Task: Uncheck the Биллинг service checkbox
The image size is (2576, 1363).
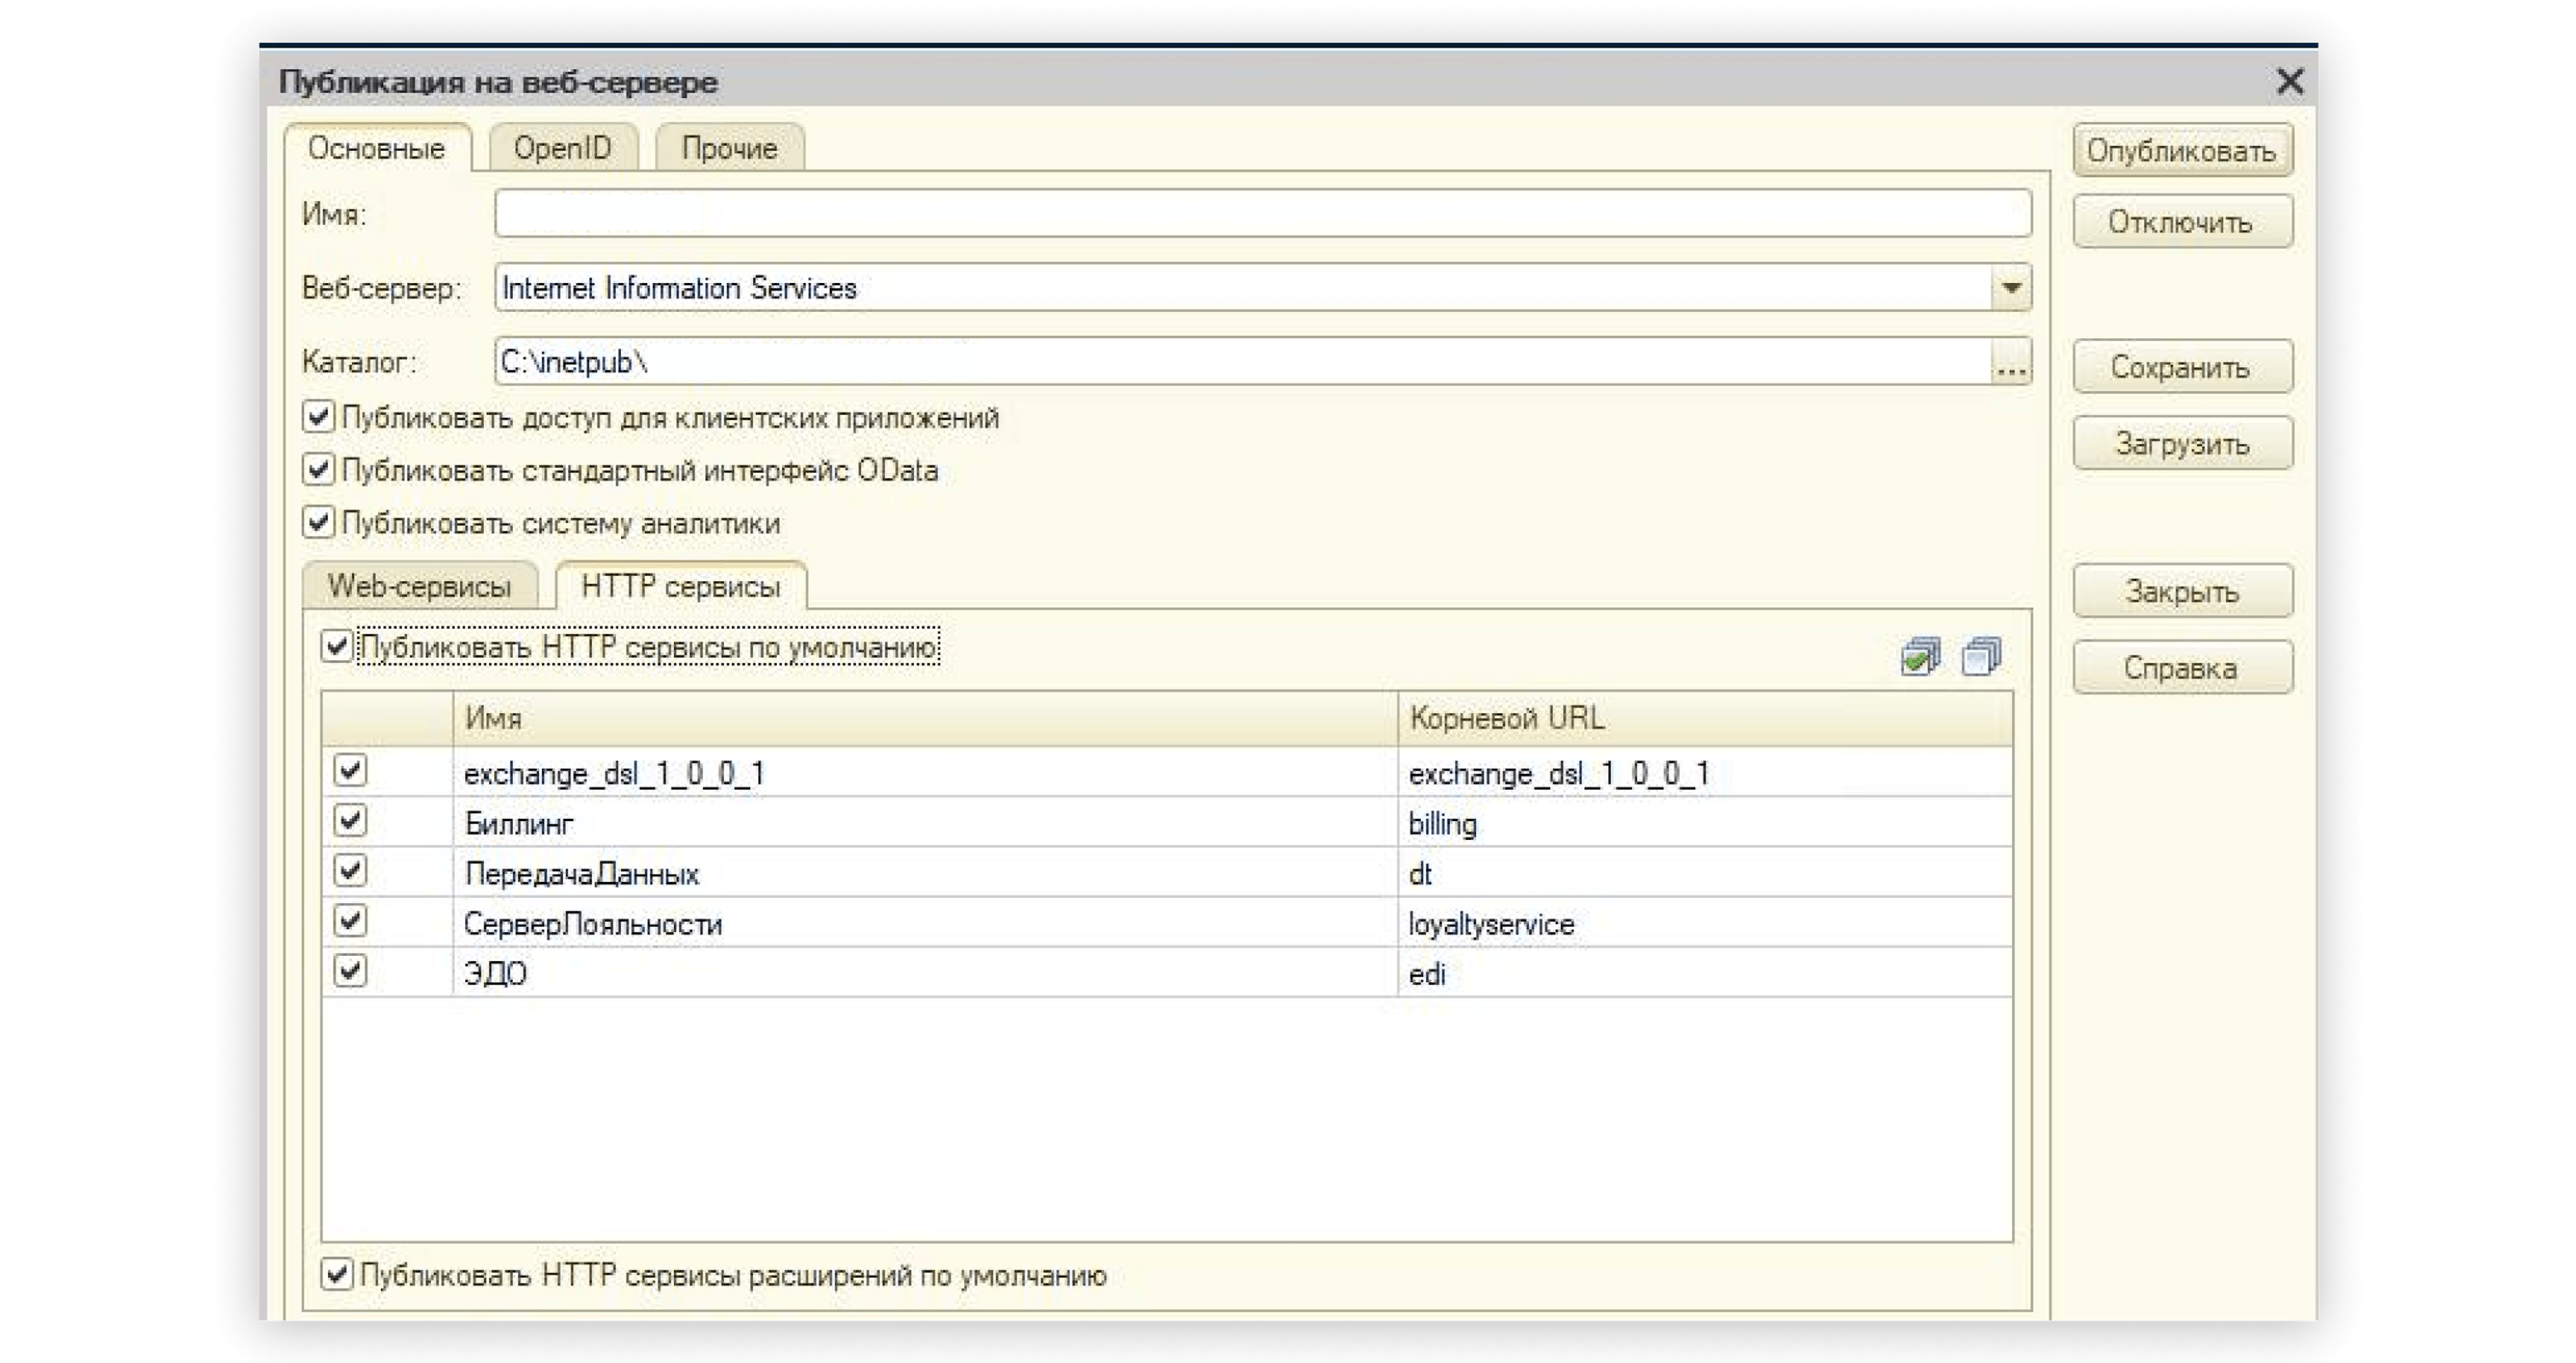Action: pos(350,821)
